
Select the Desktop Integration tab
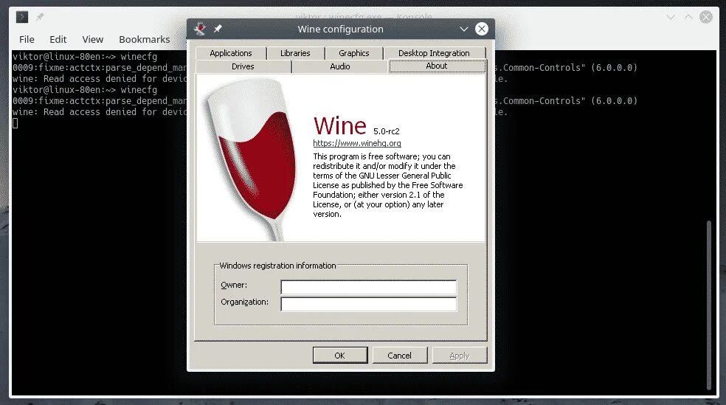pyautogui.click(x=434, y=53)
